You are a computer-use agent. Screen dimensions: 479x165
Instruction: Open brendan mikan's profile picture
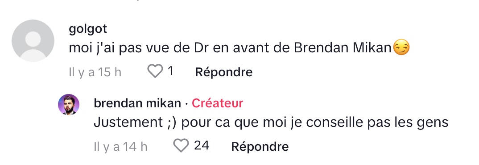point(69,105)
